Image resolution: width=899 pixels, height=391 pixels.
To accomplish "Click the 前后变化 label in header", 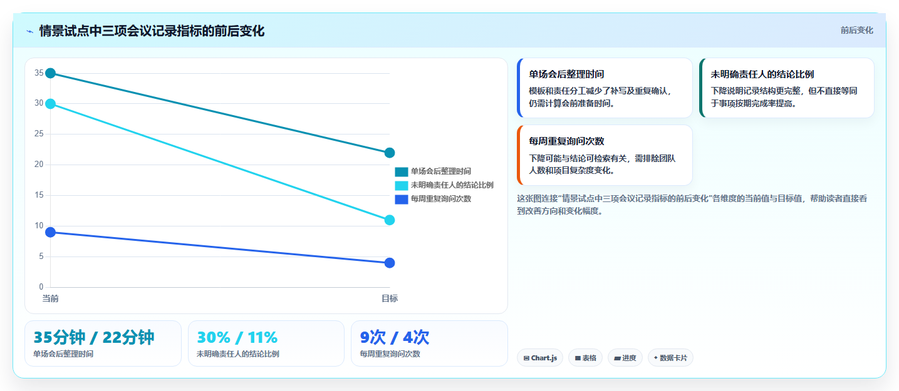I will pos(856,30).
